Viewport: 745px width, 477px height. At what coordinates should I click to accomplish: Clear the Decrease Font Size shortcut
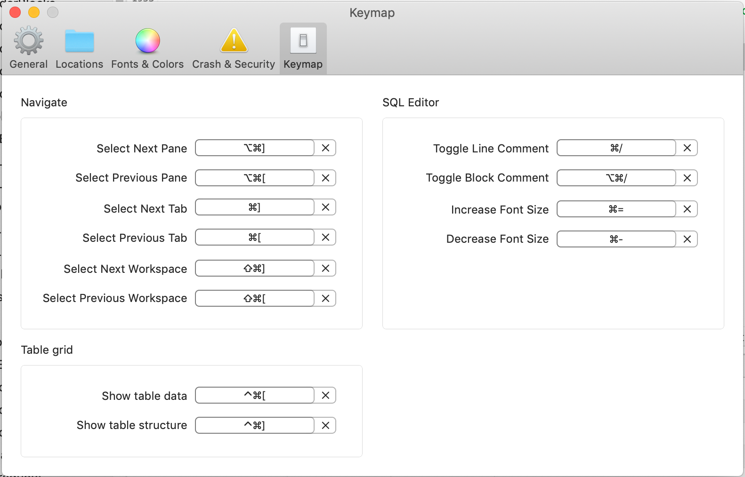click(x=687, y=239)
